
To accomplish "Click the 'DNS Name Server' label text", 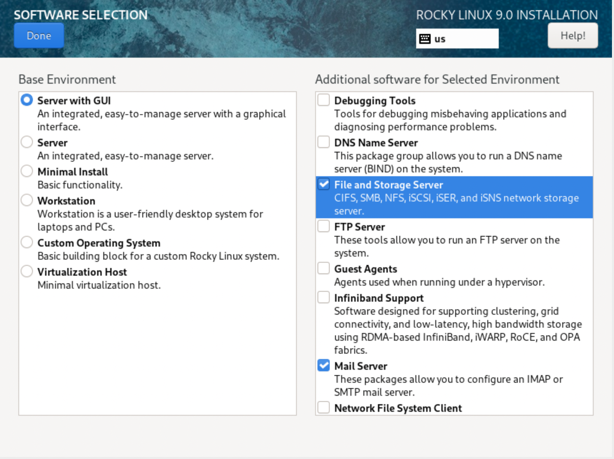I will click(x=376, y=143).
